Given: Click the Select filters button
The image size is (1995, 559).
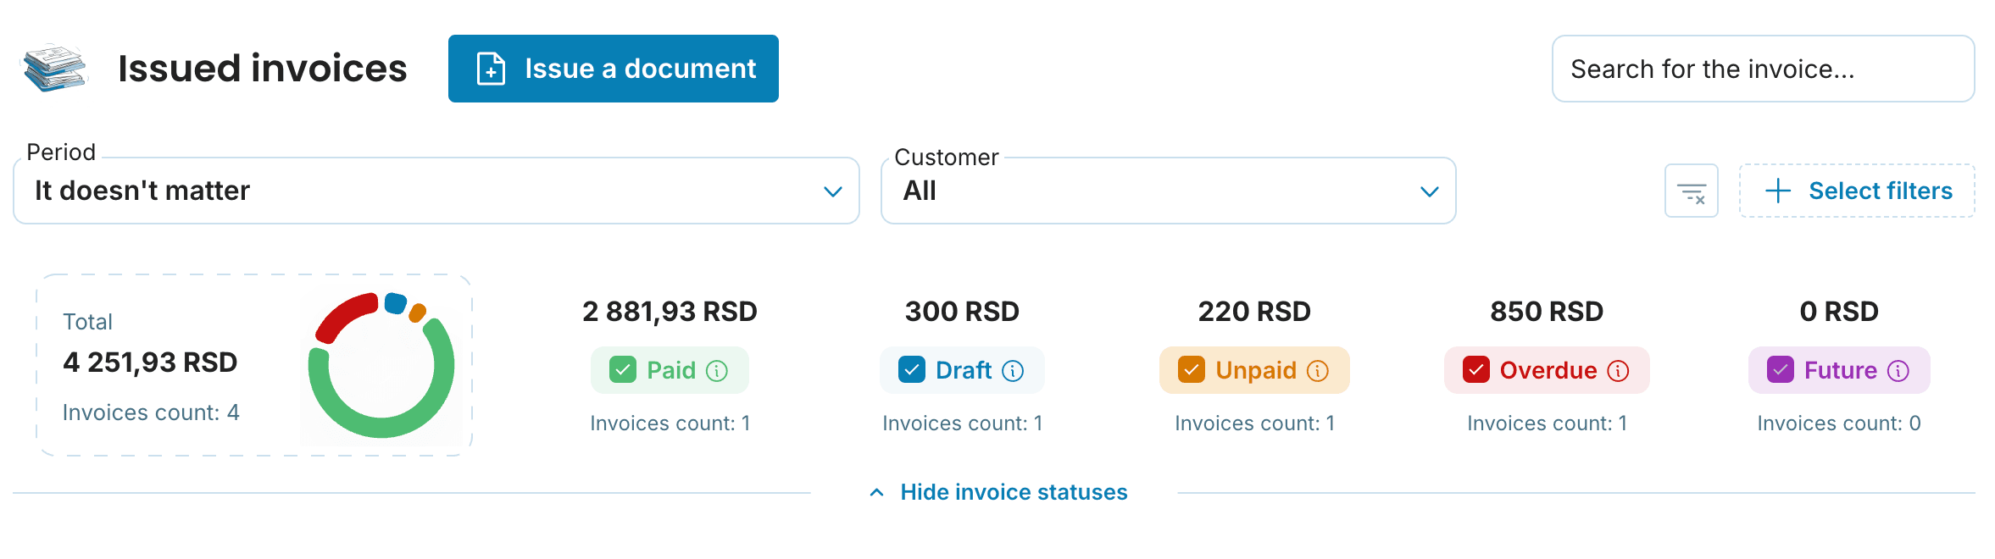Looking at the screenshot, I should pyautogui.click(x=1857, y=191).
